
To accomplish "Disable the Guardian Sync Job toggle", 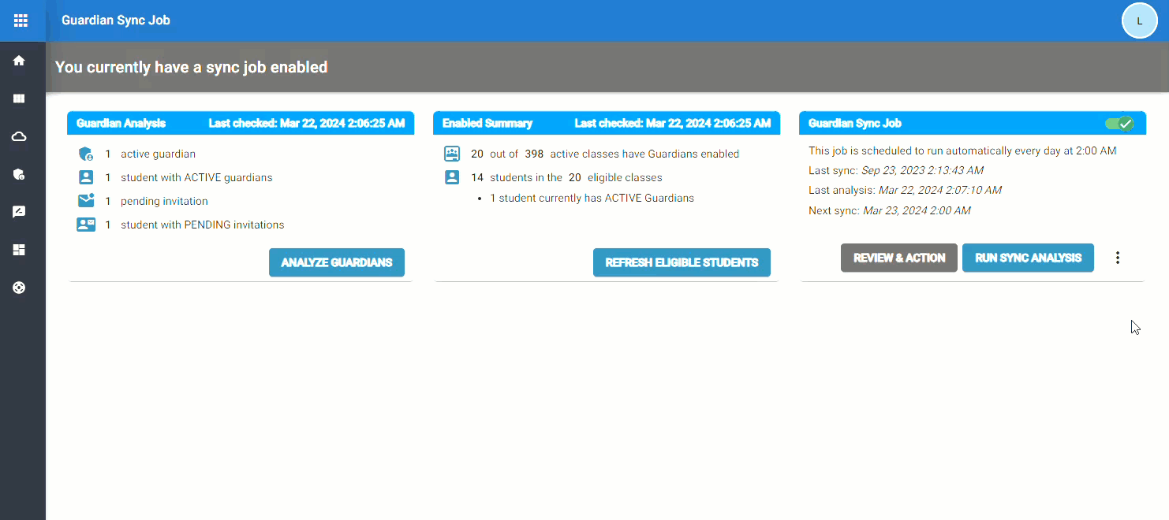I will (1119, 123).
